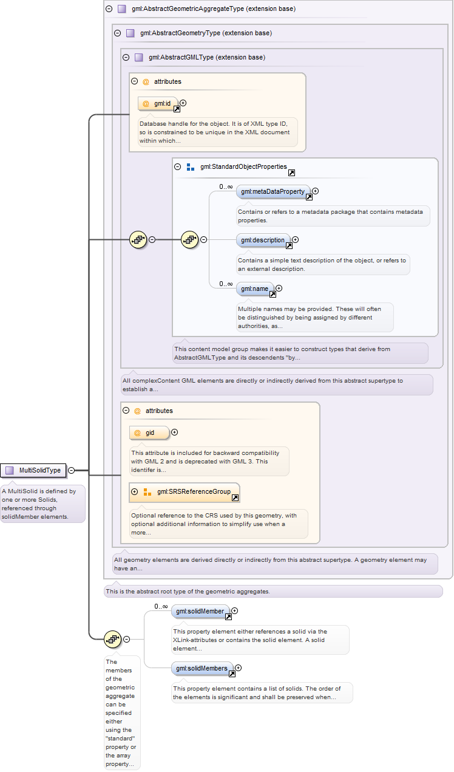Expand the gid attribute plus
The image size is (454, 772).
175,432
